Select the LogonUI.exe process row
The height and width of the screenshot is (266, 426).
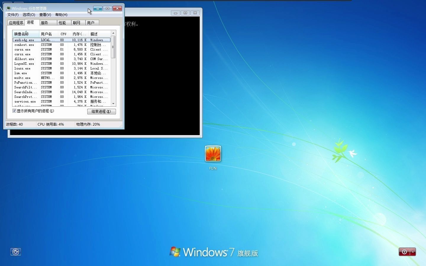coord(62,64)
